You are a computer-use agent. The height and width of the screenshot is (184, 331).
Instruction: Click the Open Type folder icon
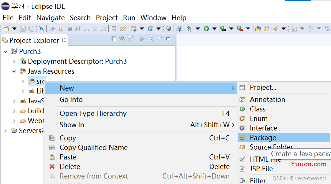pyautogui.click(x=258, y=29)
